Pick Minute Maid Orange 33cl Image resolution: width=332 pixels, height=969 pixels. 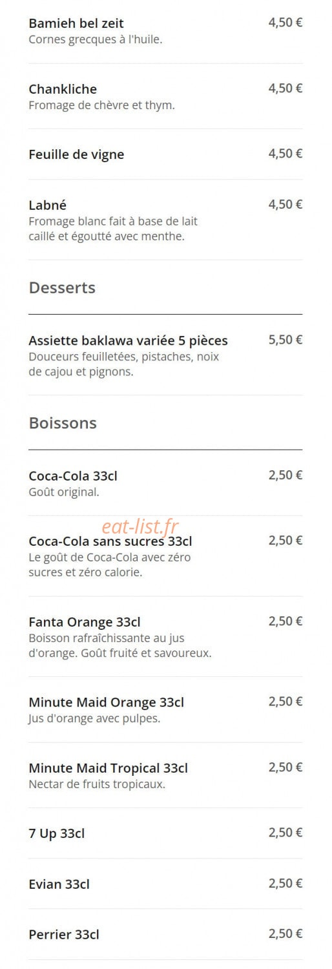(165, 709)
